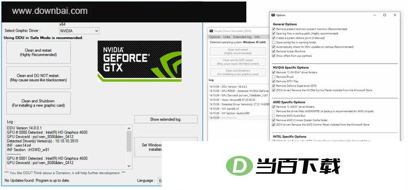Open the Extended log menu item

point(242,37)
